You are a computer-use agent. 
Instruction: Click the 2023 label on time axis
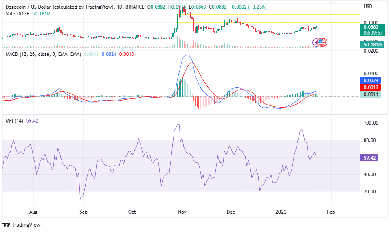coord(281,212)
